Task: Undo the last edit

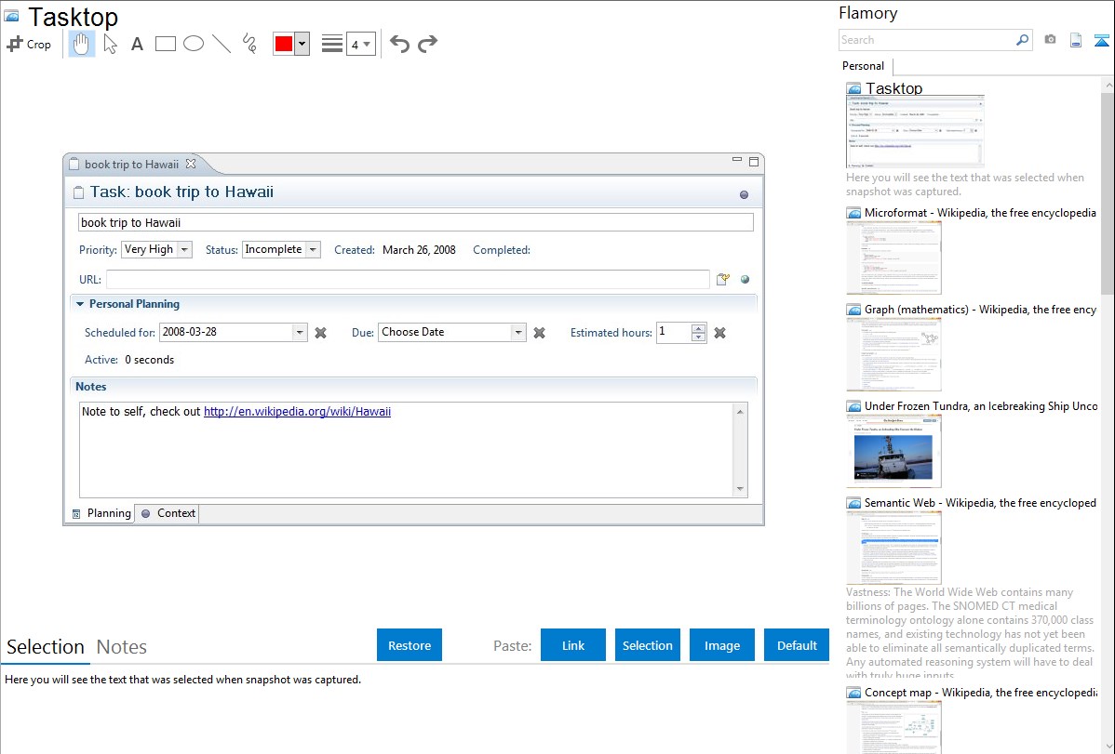Action: click(x=399, y=44)
